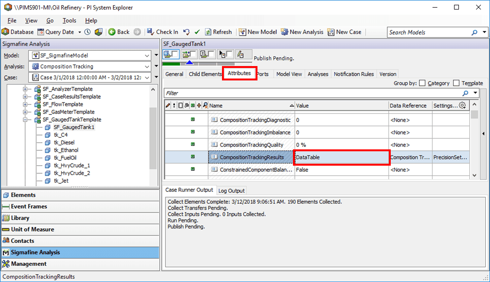Open the Tools menu

coord(69,20)
